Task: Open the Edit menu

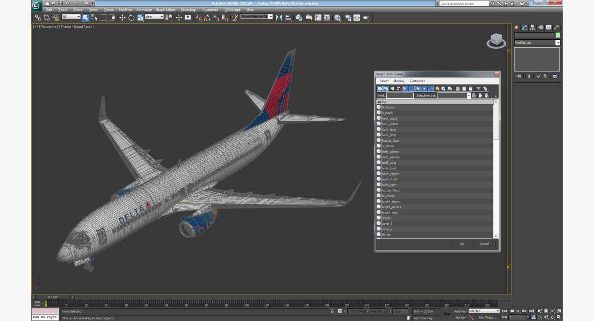Action: (49, 10)
